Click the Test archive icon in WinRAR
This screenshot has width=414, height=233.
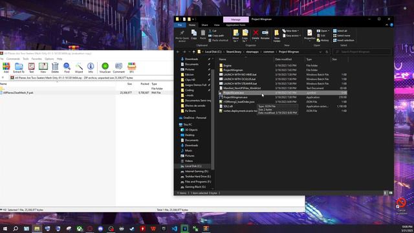[32, 67]
